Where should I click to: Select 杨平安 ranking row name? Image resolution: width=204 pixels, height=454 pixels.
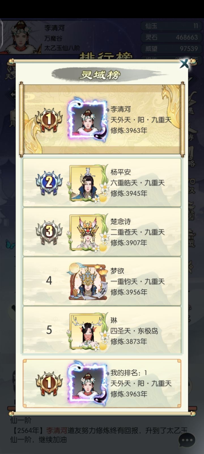pos(121,172)
